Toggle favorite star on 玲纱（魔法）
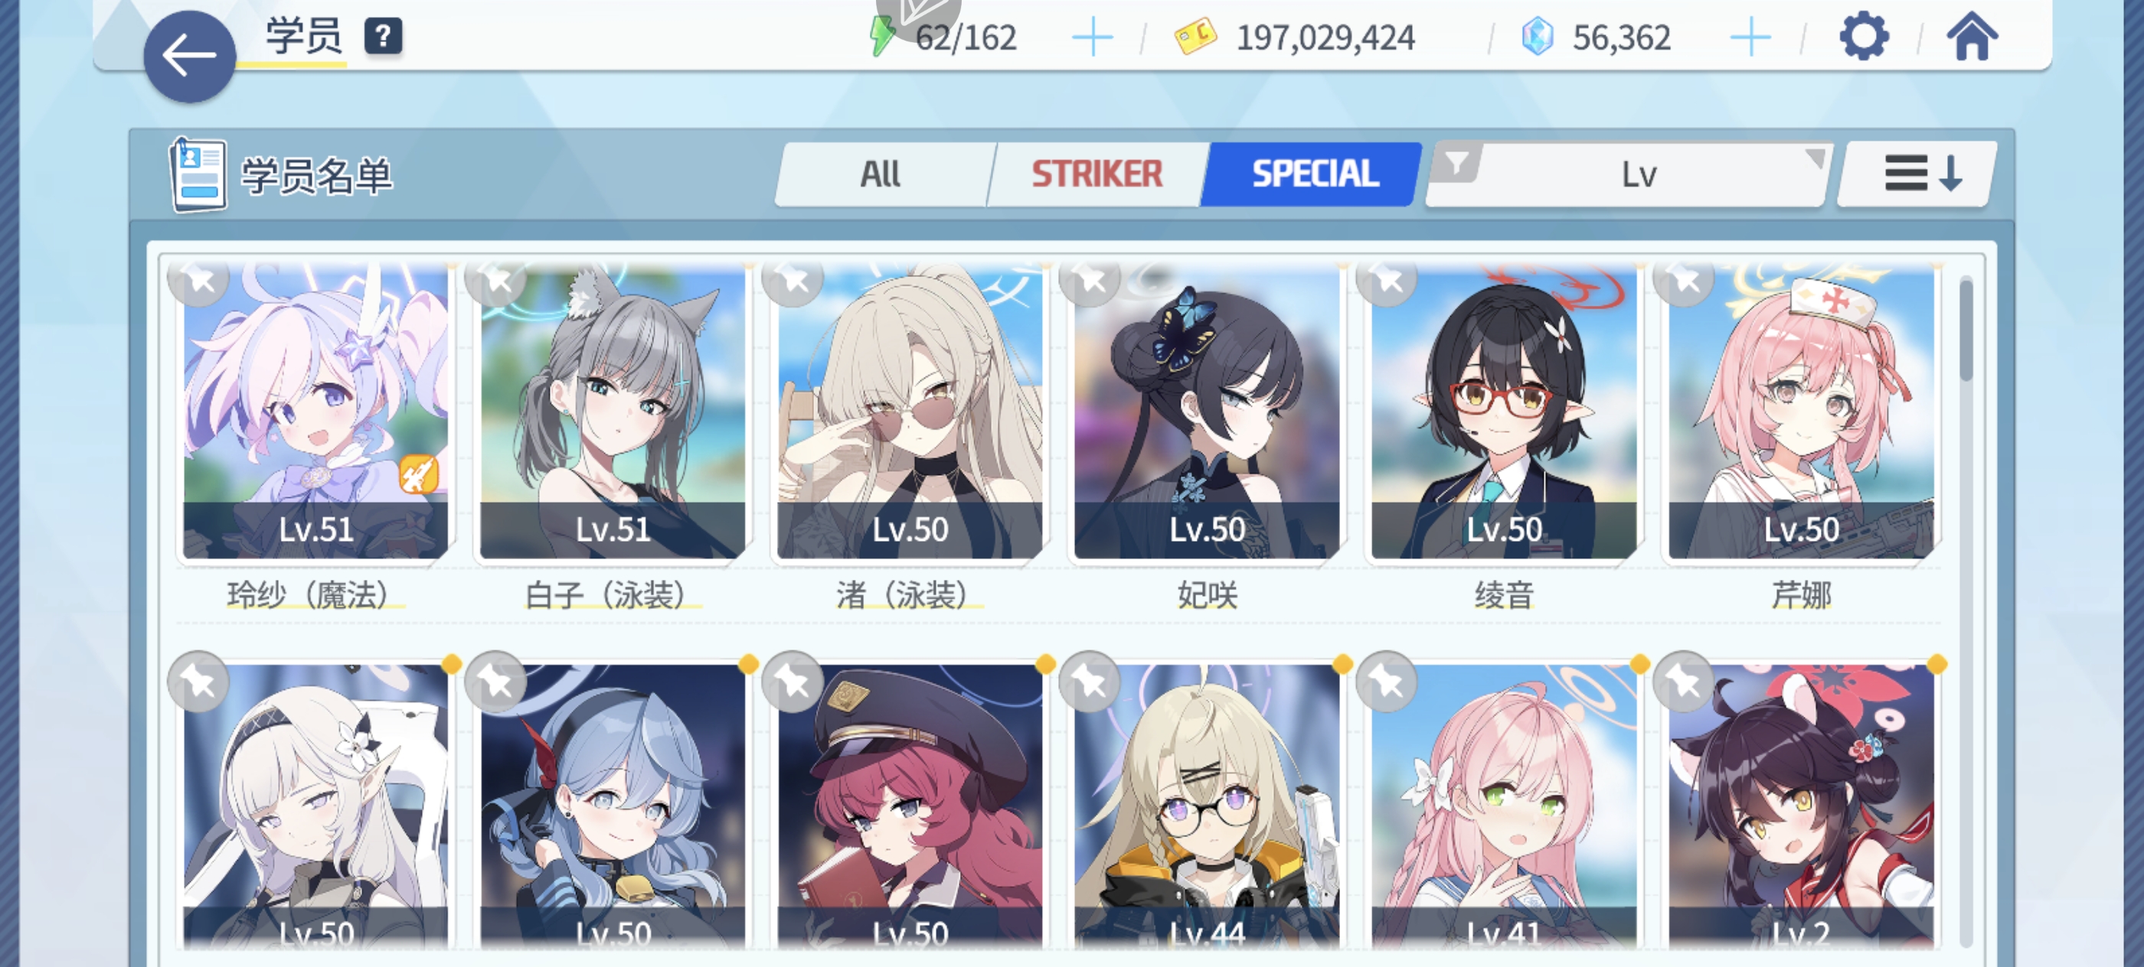 (199, 279)
